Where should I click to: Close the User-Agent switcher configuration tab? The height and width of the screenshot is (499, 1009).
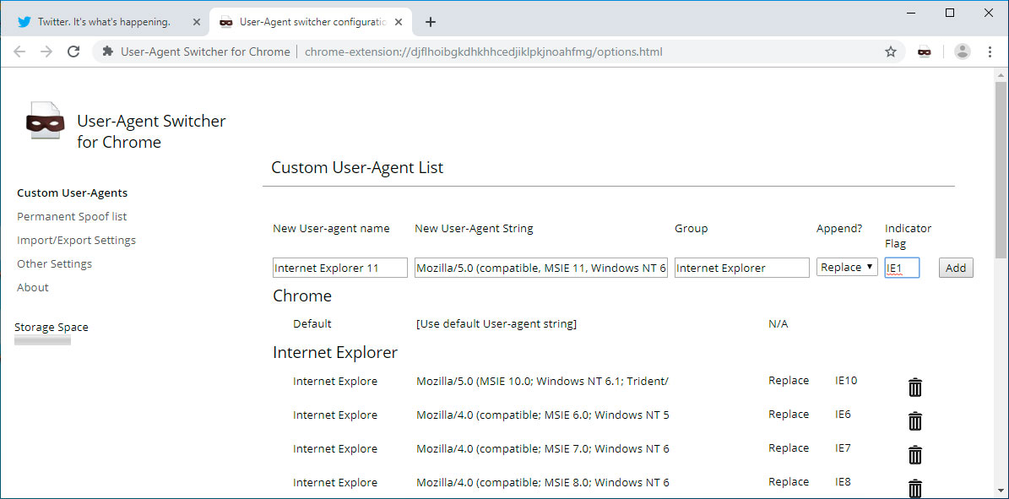[399, 22]
